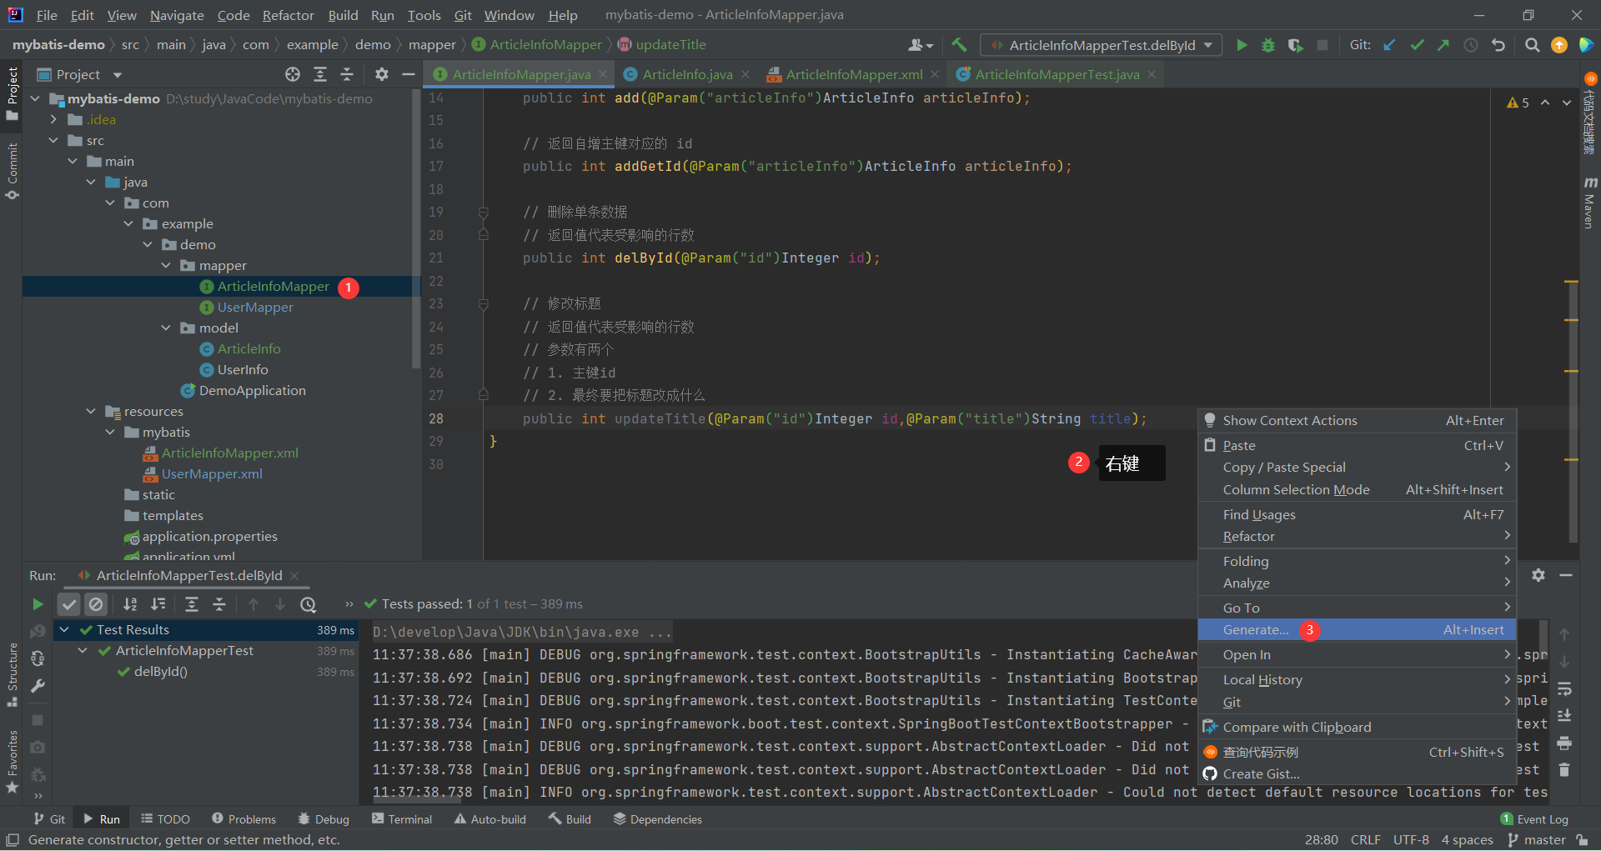Clear console output with trash icon
Viewport: 1601px width, 851px height.
pos(1564,770)
